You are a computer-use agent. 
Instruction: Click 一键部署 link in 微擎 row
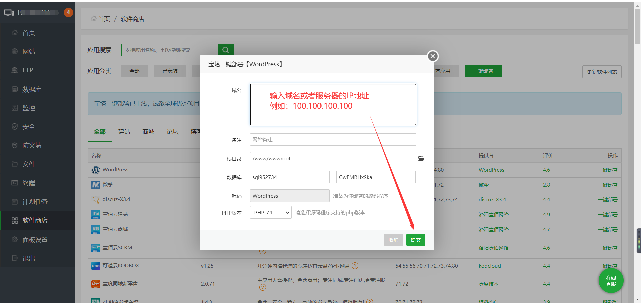point(608,185)
